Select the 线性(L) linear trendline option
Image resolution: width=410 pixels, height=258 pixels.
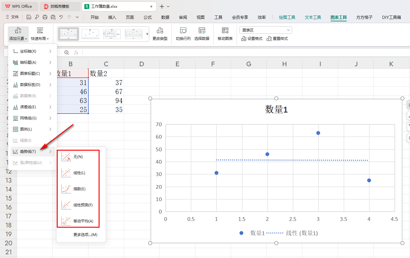[x=81, y=173]
